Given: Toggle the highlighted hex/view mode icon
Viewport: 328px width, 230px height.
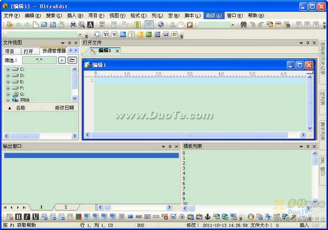Looking at the screenshot, I should pos(149,25).
